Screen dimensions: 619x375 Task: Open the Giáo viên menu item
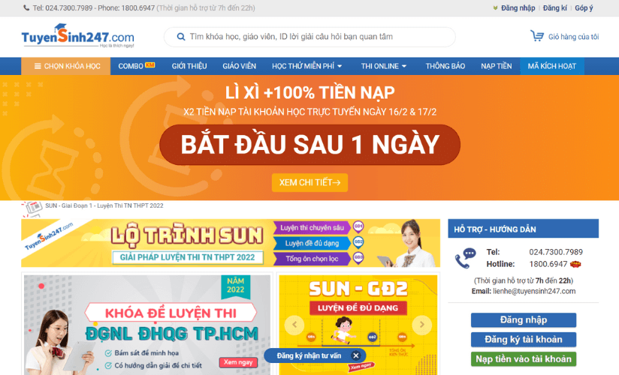coord(239,66)
